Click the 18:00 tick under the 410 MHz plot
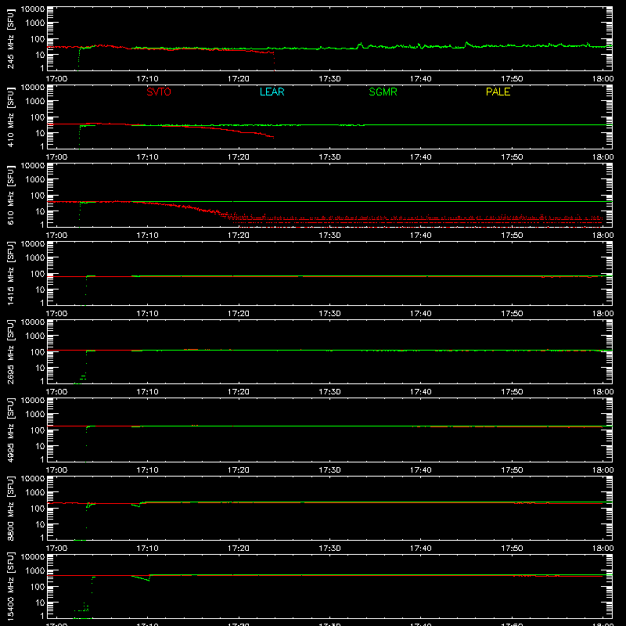This screenshot has width=626, height=626. [x=603, y=157]
